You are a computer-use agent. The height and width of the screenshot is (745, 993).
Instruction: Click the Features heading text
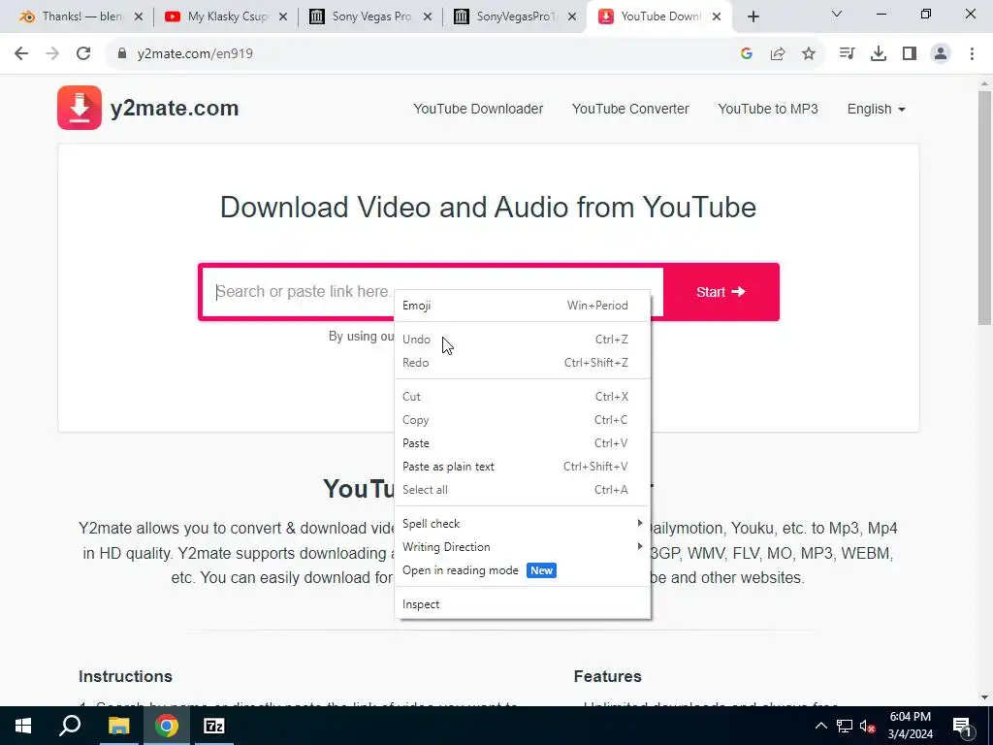point(607,676)
